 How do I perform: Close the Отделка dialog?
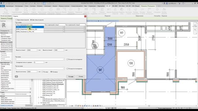coord(85,16)
